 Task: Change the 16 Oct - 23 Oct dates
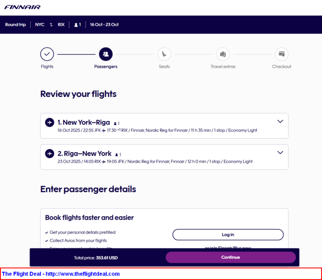[104, 24]
